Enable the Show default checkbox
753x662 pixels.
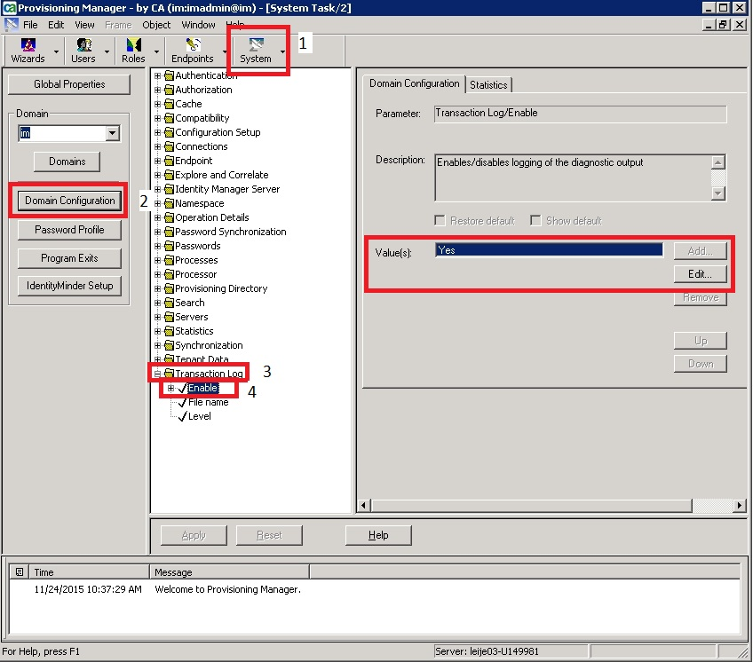point(535,221)
